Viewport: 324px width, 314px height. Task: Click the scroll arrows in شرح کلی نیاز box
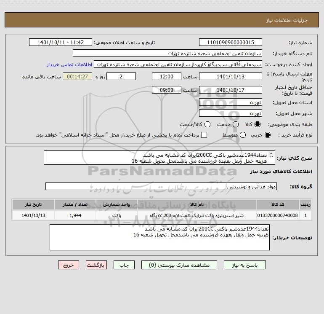[x=271, y=155]
